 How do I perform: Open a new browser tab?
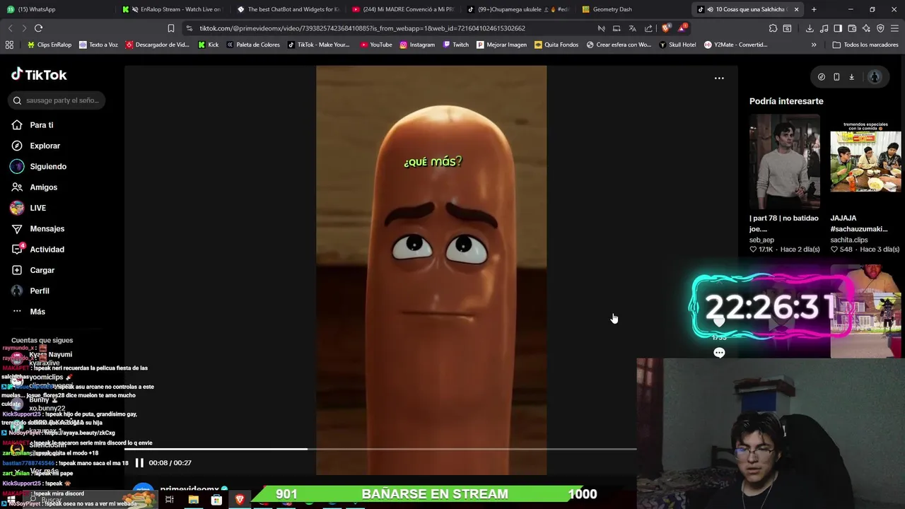click(814, 9)
